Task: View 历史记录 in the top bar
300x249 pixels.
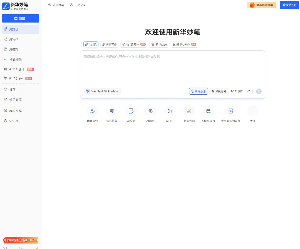Action: tap(78, 5)
